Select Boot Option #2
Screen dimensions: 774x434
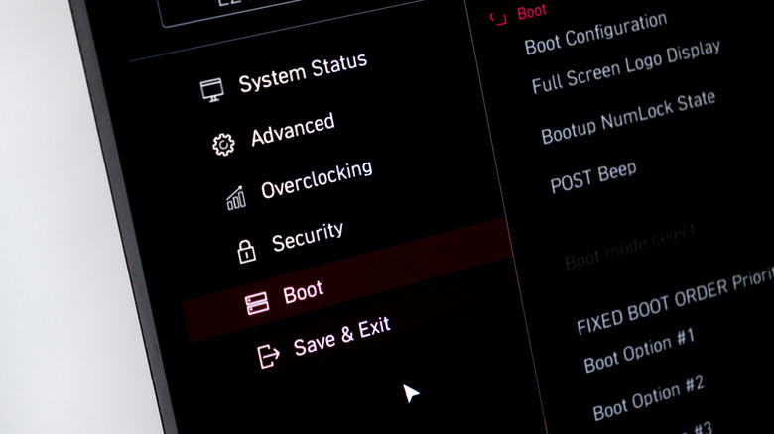click(648, 398)
